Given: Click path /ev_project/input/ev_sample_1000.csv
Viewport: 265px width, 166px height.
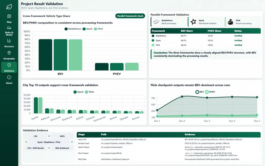Looking at the screenshot, I should point(117,143).
